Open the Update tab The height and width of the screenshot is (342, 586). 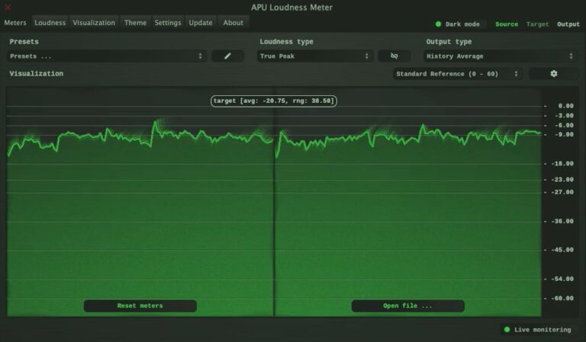(201, 23)
